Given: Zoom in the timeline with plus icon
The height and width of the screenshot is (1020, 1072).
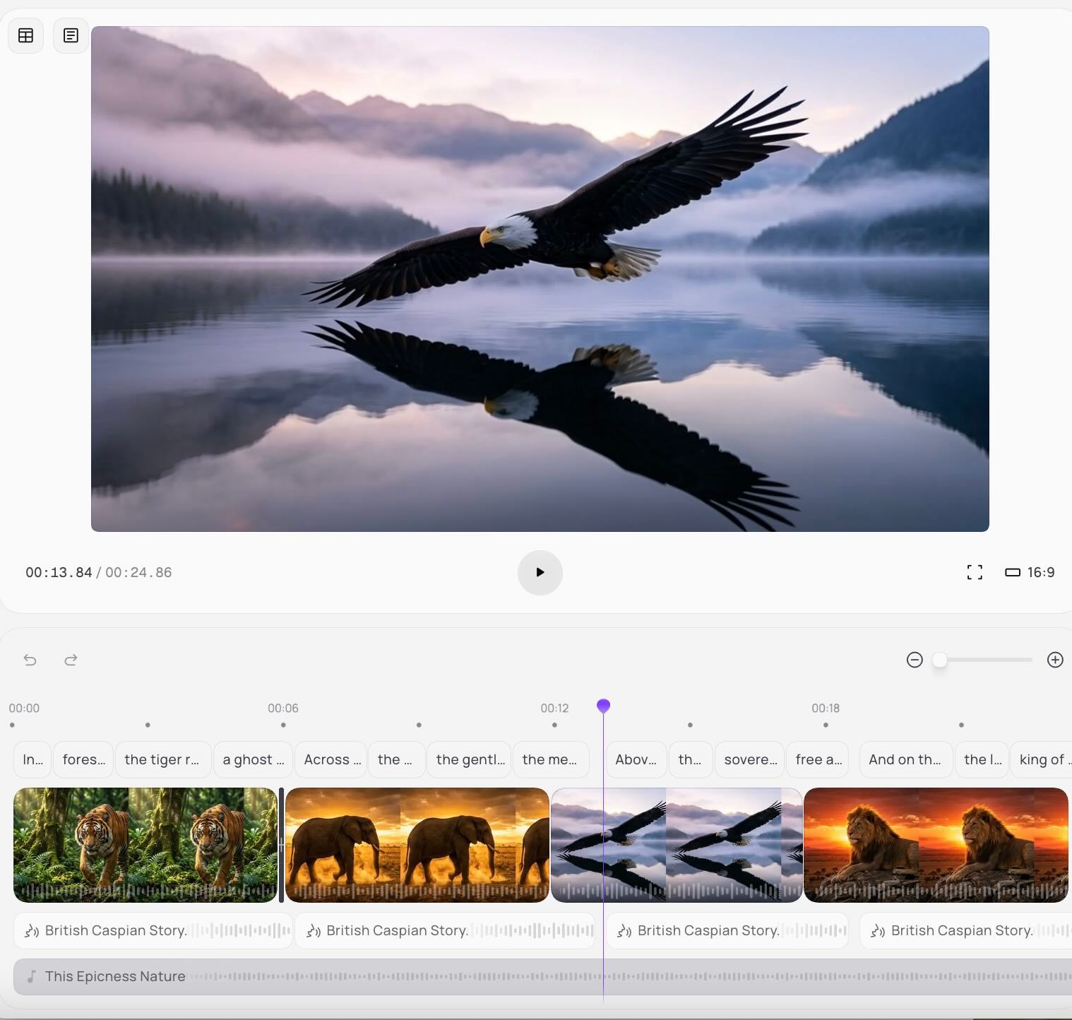Looking at the screenshot, I should [x=1055, y=660].
